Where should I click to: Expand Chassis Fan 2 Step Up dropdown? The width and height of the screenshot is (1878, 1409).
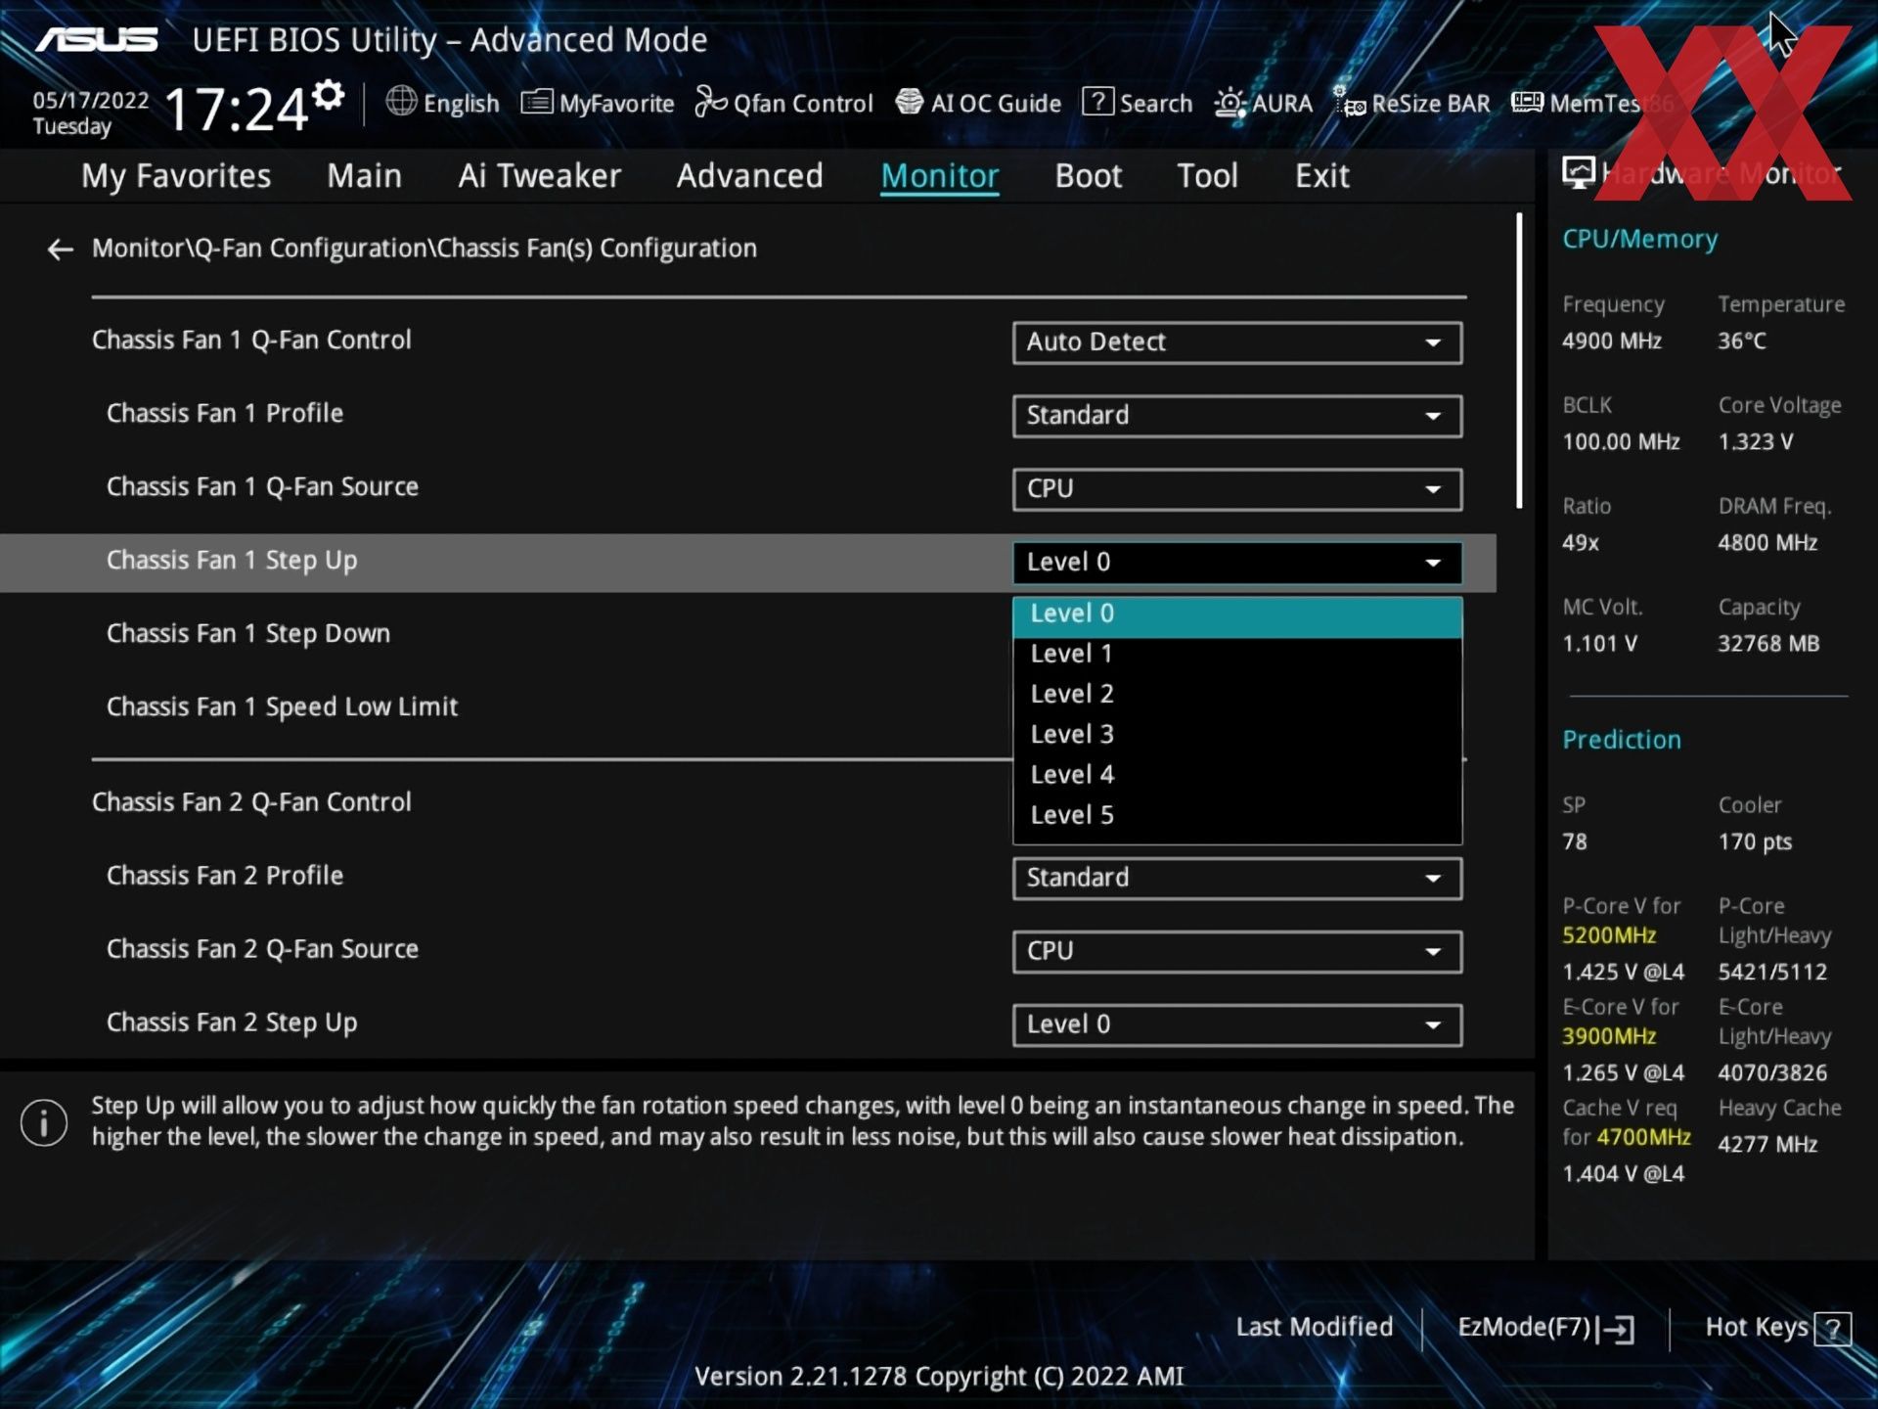point(1237,1024)
